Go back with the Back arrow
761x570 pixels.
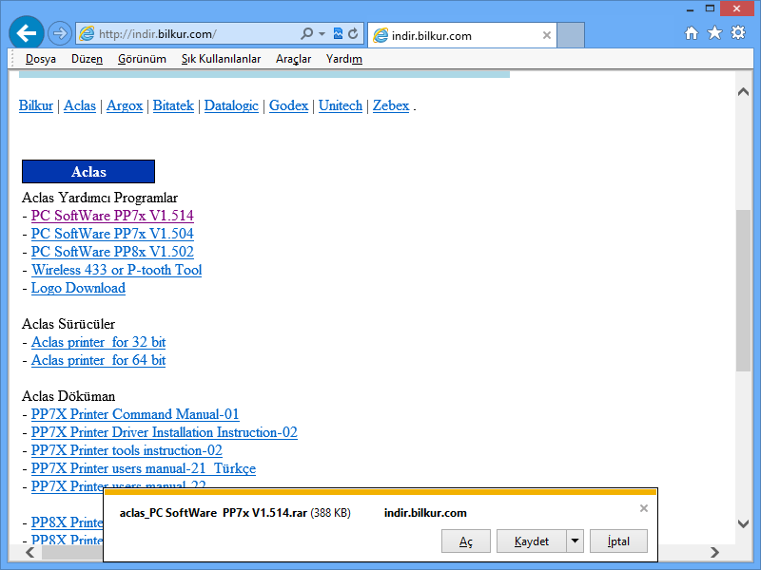(27, 33)
